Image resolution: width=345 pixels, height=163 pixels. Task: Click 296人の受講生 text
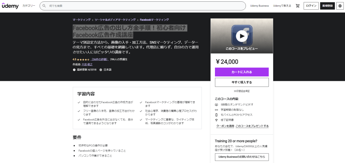click(119, 59)
